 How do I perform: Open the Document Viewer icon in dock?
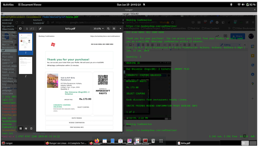(137, 141)
